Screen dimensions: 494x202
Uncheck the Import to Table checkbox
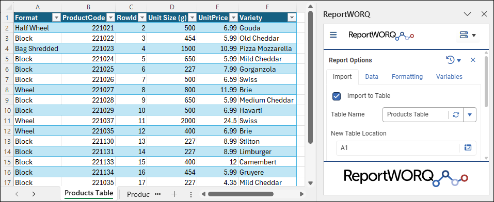(x=337, y=96)
